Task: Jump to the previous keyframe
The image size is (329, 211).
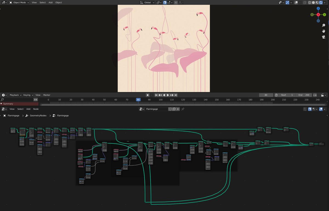Action: click(160, 95)
